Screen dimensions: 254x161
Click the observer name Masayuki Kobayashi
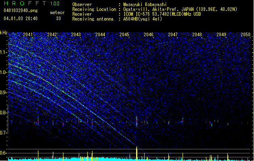point(145,4)
